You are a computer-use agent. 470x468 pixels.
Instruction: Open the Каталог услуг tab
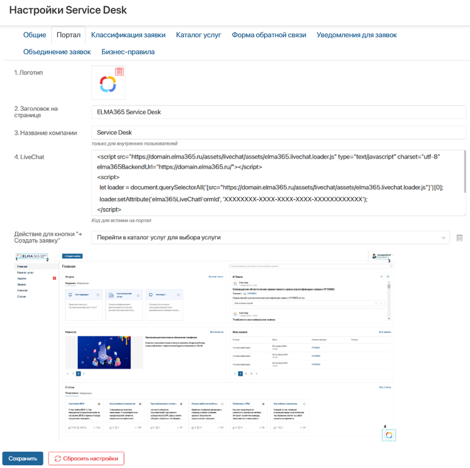click(x=198, y=35)
